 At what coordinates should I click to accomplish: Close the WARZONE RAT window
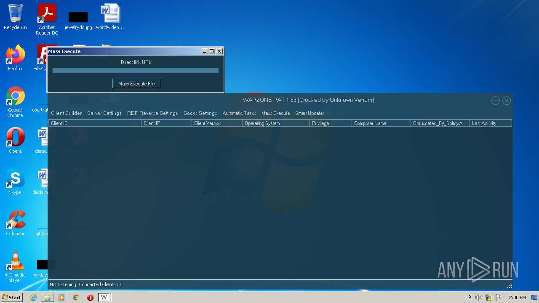507,101
